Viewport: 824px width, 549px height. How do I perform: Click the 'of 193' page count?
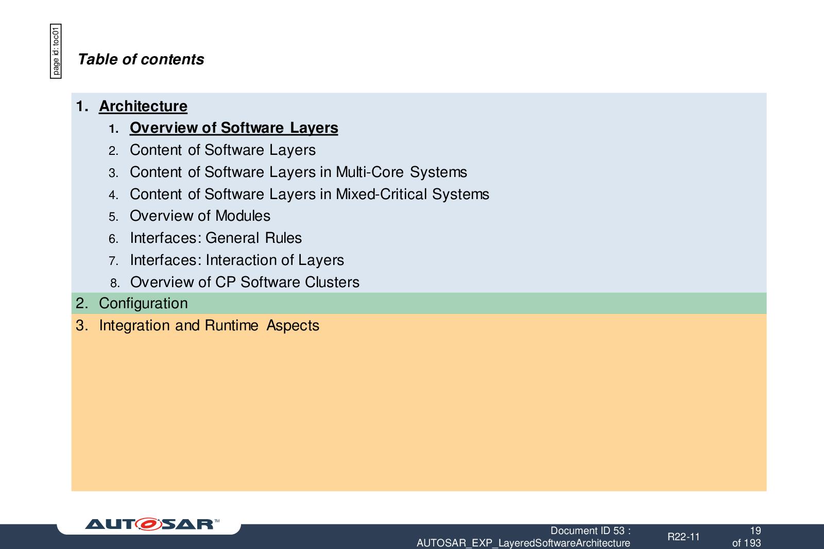746,543
